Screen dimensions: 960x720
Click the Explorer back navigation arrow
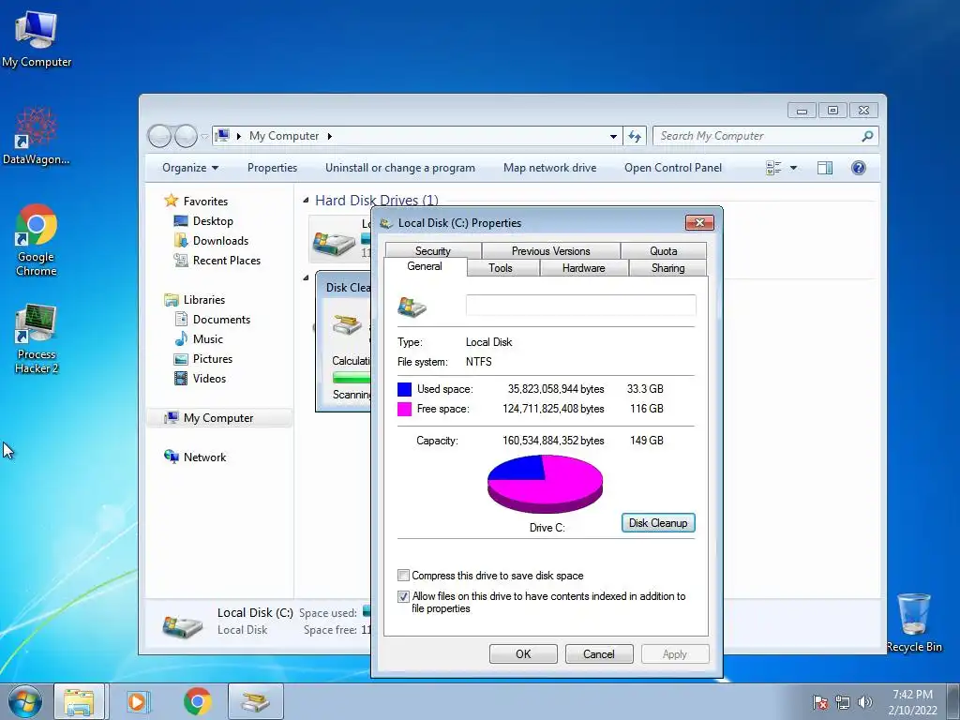pyautogui.click(x=159, y=136)
